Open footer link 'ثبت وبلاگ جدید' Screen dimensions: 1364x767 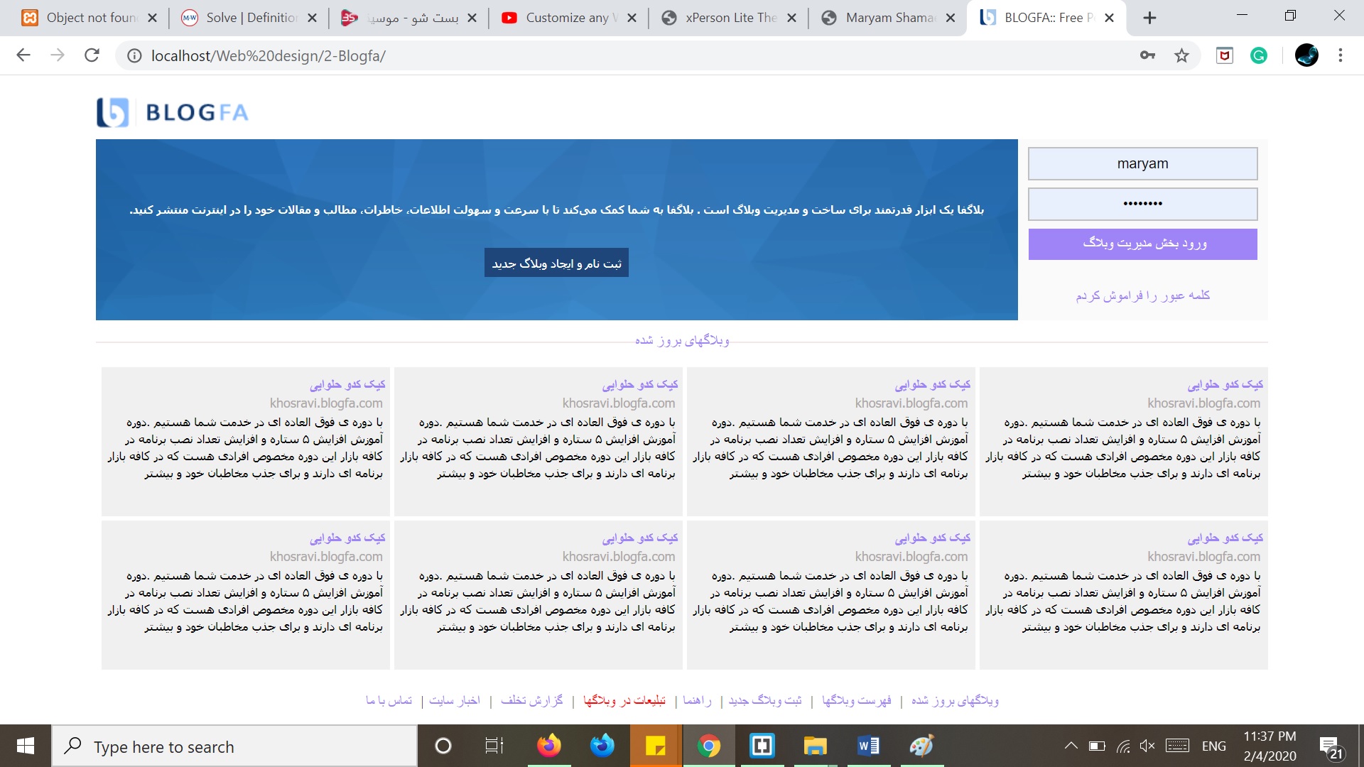tap(764, 700)
